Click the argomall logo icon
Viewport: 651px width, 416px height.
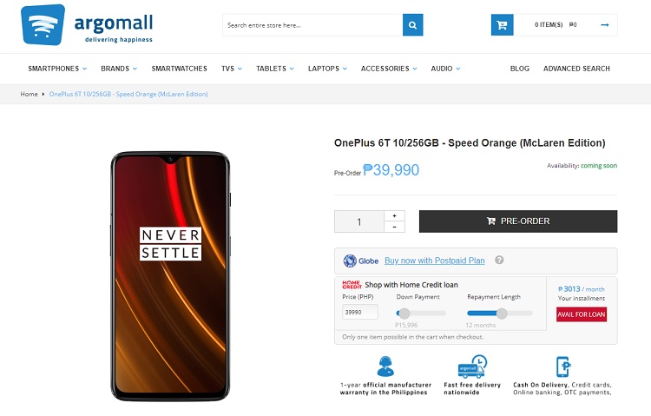[x=43, y=24]
